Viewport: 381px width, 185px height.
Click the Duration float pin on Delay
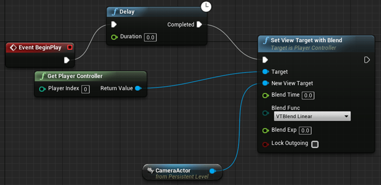click(114, 37)
